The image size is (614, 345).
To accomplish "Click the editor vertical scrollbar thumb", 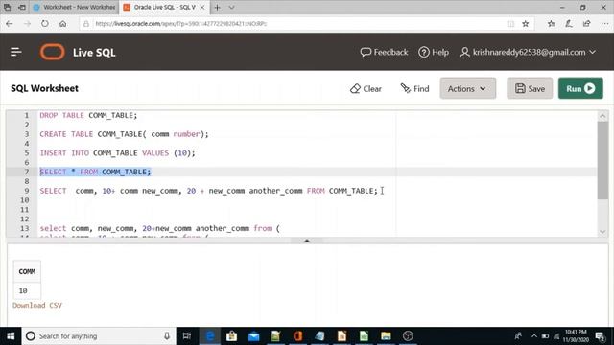I will point(602,160).
